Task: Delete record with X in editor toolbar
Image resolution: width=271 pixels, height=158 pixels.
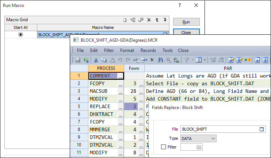Action: click(x=152, y=60)
